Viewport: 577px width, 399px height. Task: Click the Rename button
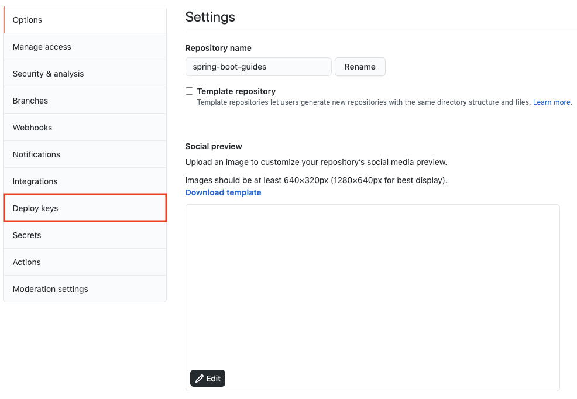[x=360, y=67]
